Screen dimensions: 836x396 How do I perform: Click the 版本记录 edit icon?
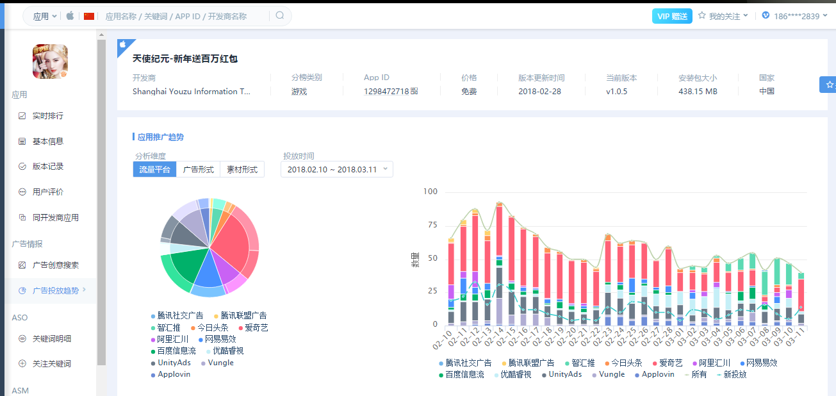coord(22,167)
